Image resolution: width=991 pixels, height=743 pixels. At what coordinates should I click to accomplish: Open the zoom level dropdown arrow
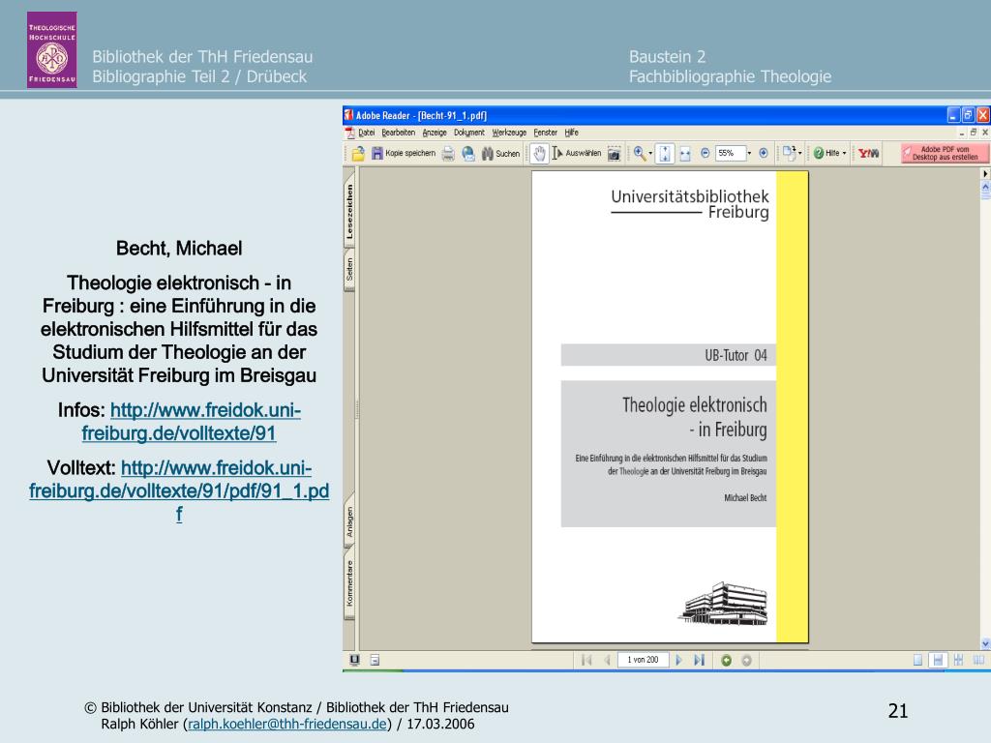tap(750, 153)
